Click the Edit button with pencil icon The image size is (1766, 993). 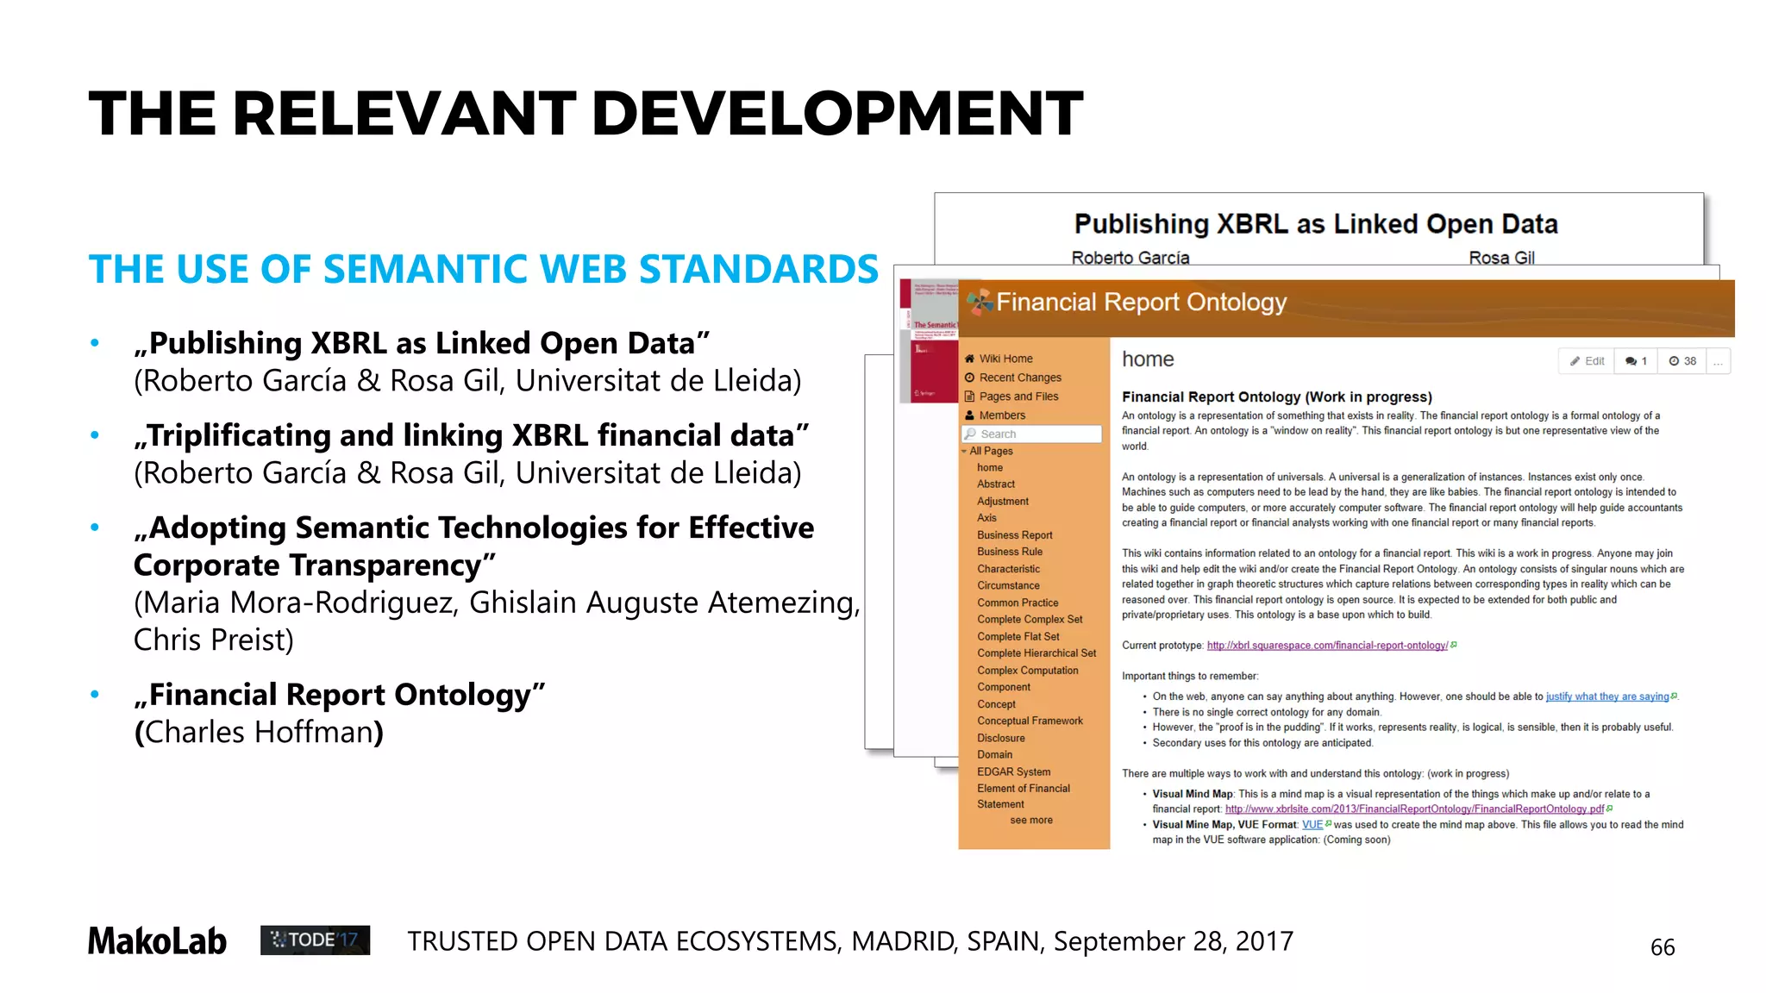click(1587, 361)
